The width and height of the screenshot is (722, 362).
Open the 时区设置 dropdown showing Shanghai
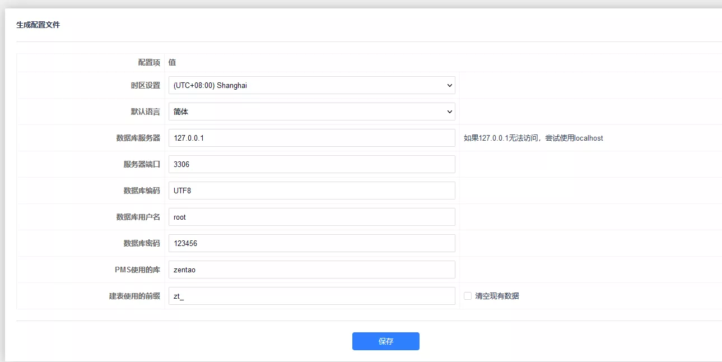[311, 85]
